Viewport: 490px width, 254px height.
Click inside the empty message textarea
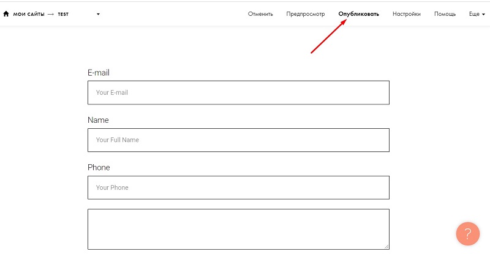point(238,230)
